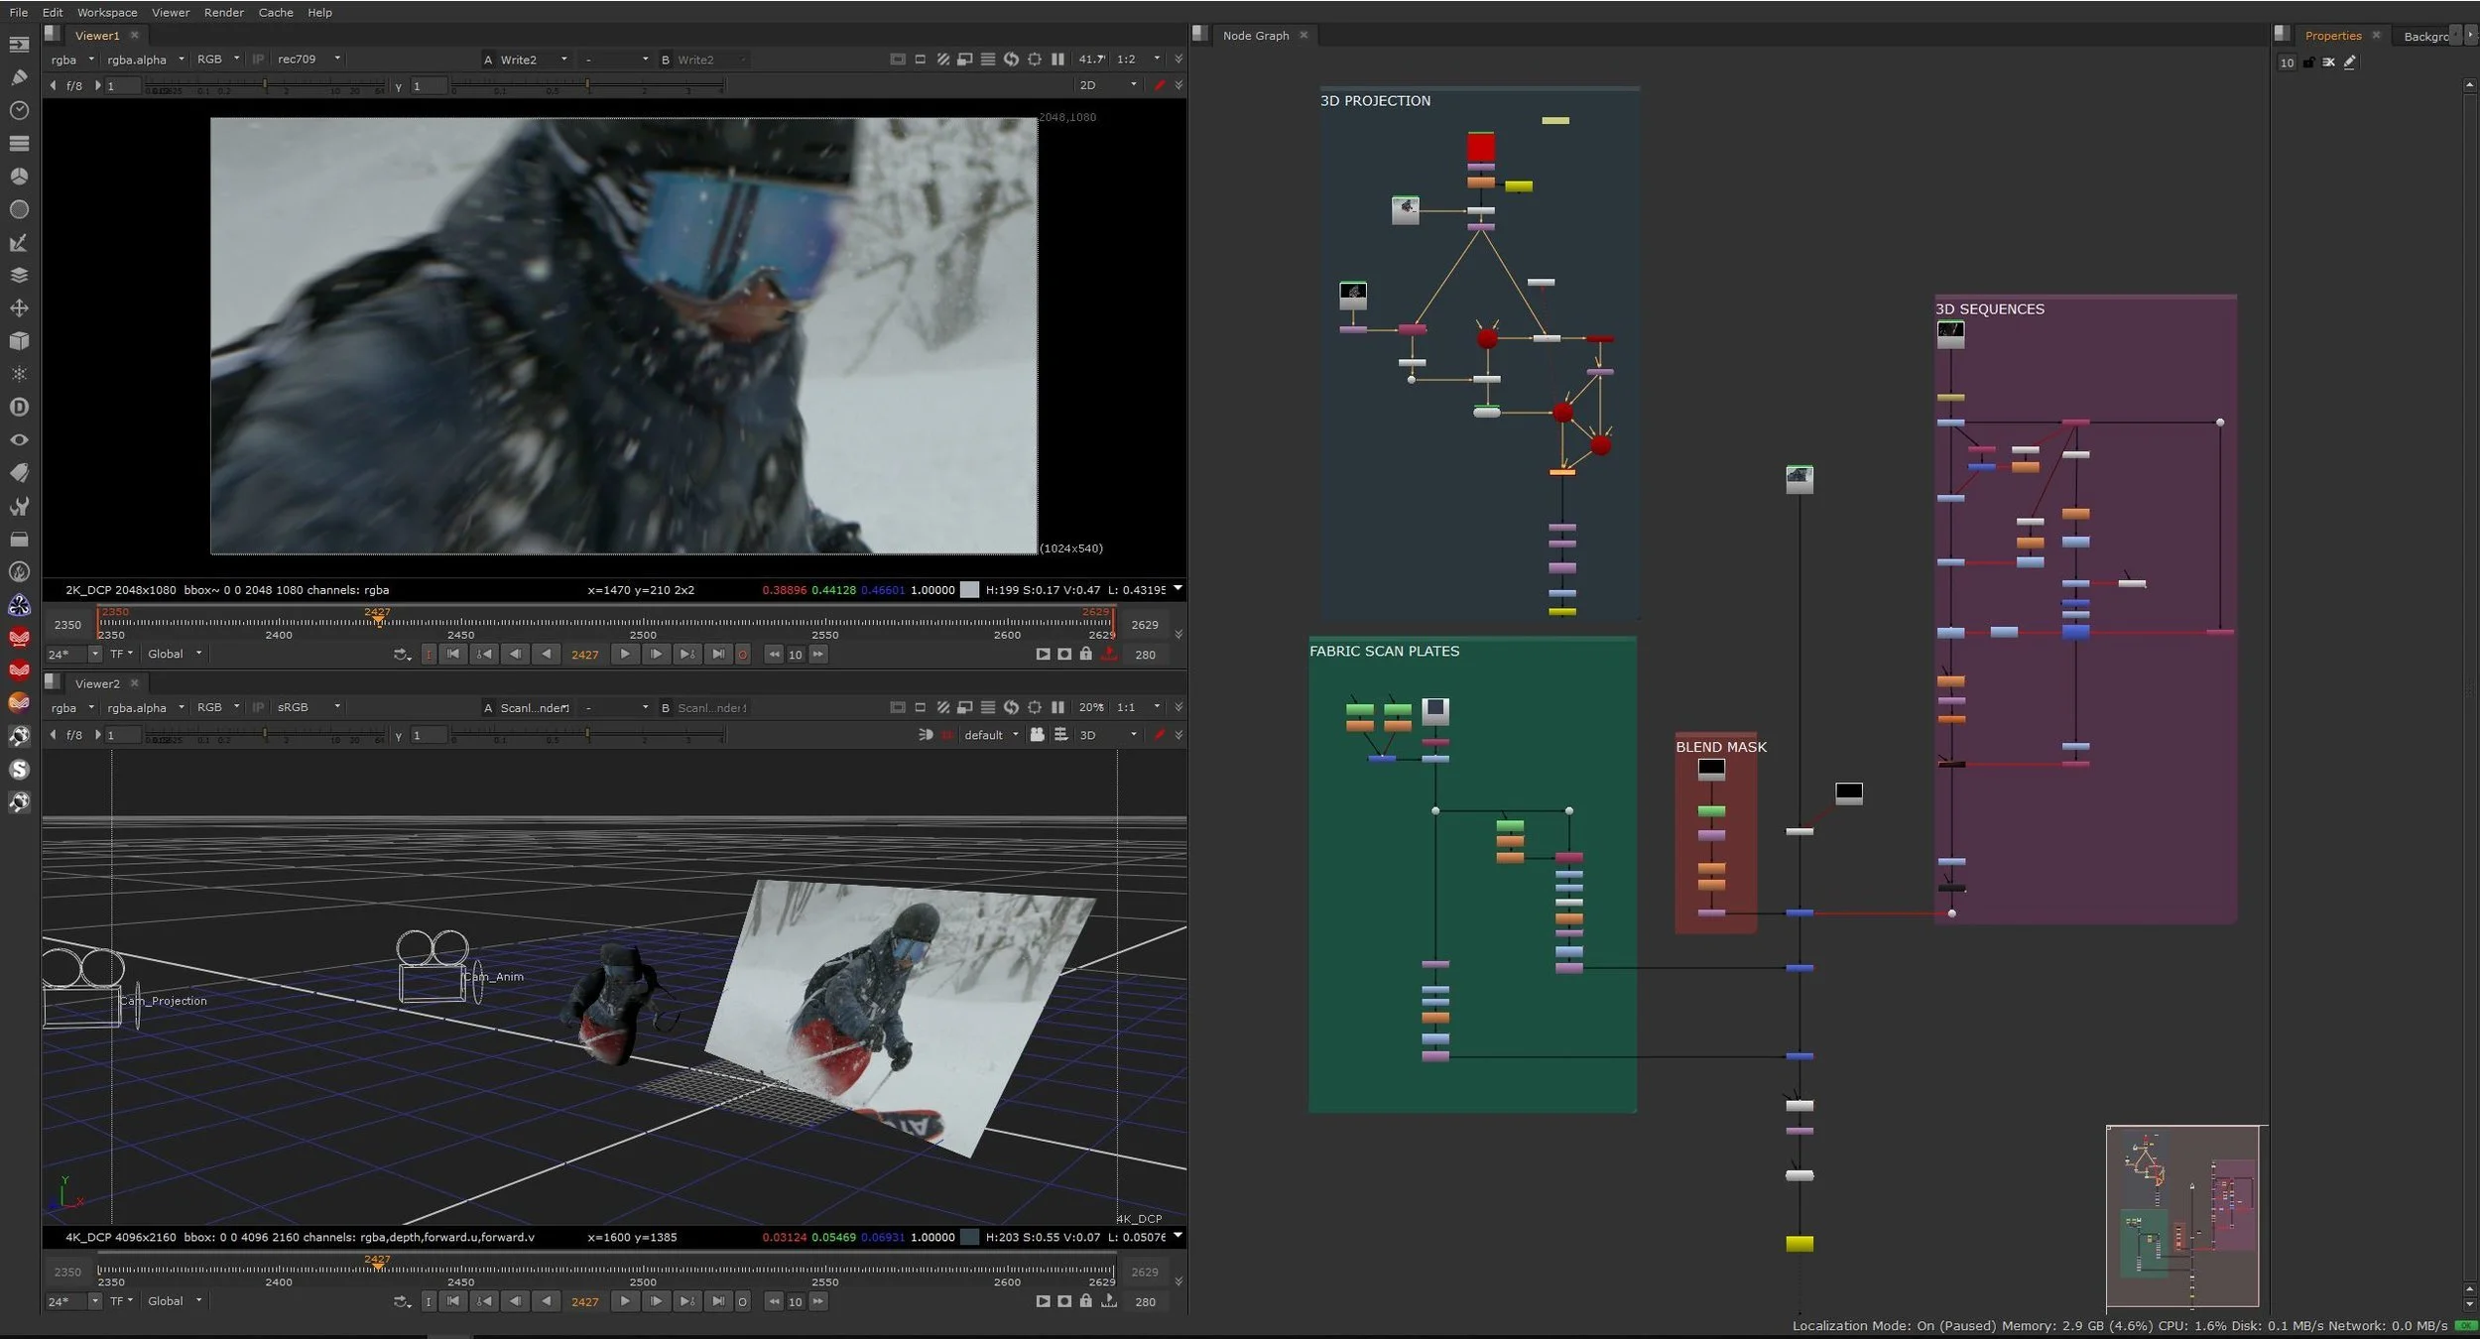Viewport: 2480px width, 1339px height.
Task: Click Viewer1 region of interest icon
Action: click(1035, 60)
